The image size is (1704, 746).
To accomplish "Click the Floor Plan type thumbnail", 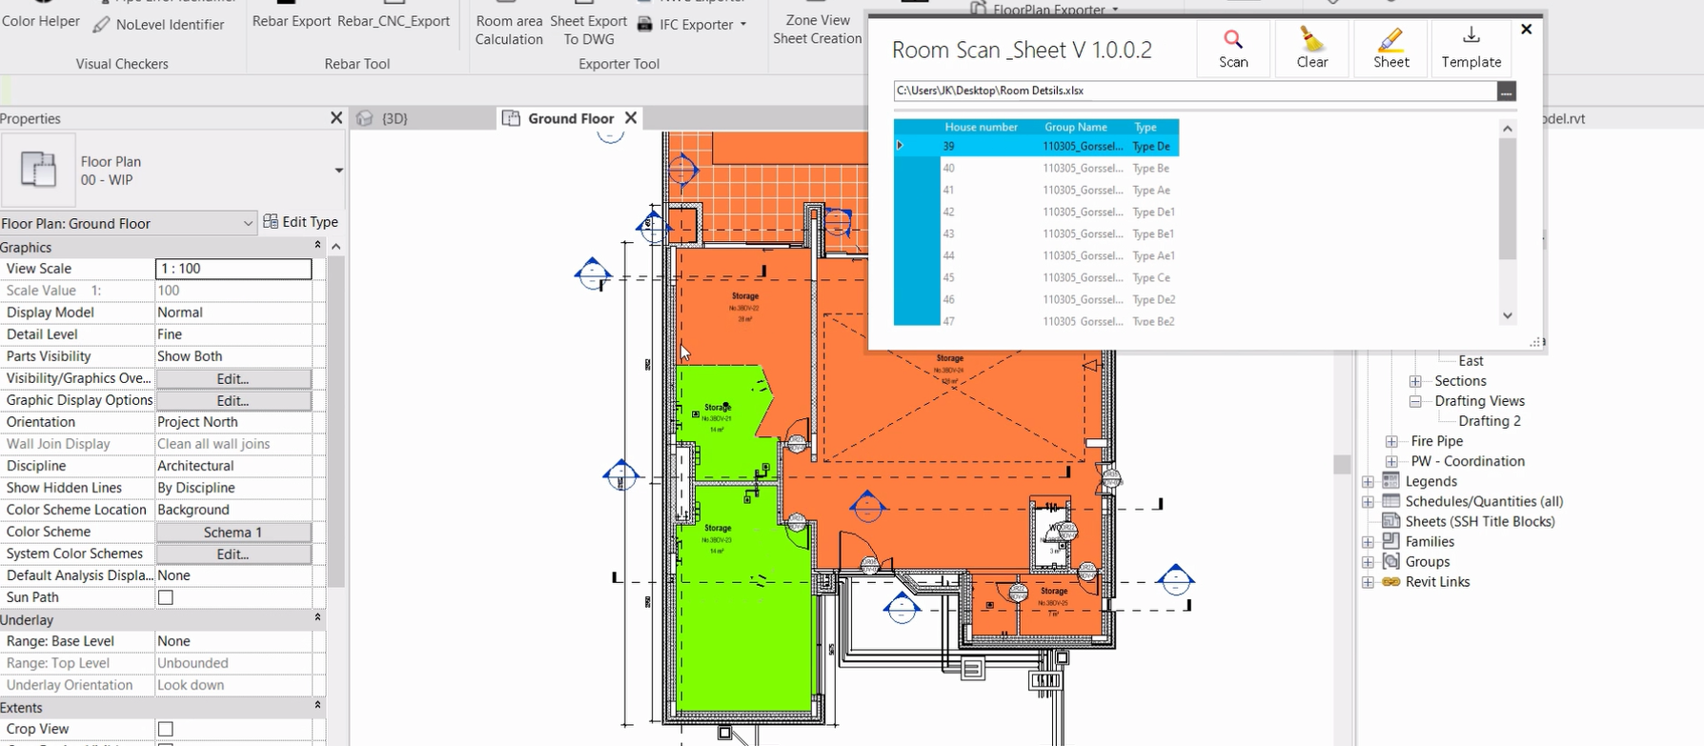I will (38, 170).
